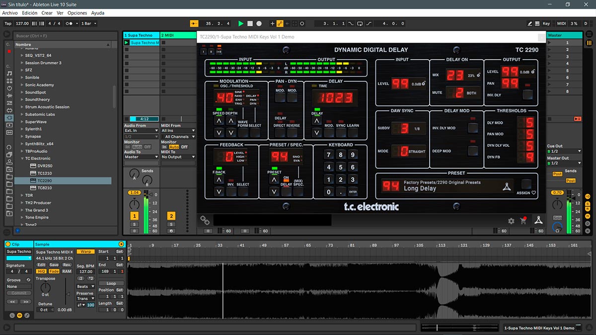This screenshot has width=596, height=335.
Task: Toggle the clip Fade switch
Action: [x=54, y=271]
